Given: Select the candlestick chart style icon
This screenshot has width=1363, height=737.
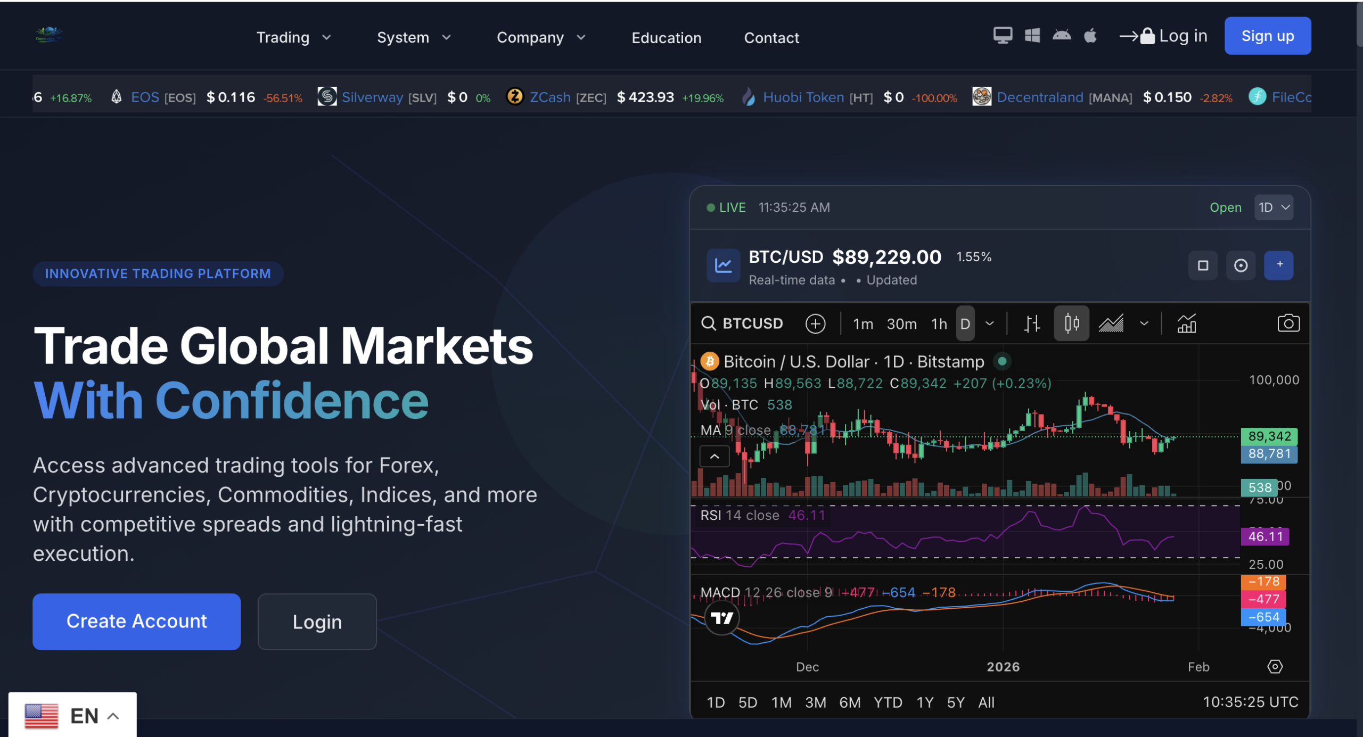Looking at the screenshot, I should click(x=1071, y=324).
